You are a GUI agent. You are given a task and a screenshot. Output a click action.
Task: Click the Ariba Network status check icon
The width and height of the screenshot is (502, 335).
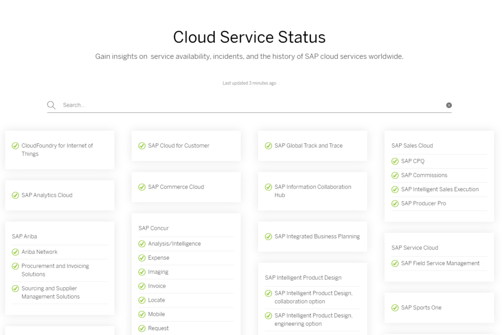click(15, 252)
